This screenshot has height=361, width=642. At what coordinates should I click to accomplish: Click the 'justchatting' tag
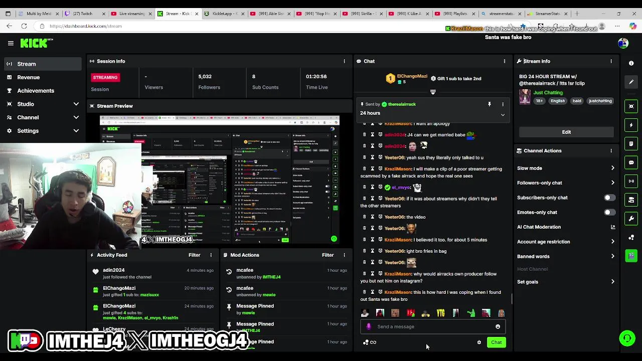tap(600, 101)
